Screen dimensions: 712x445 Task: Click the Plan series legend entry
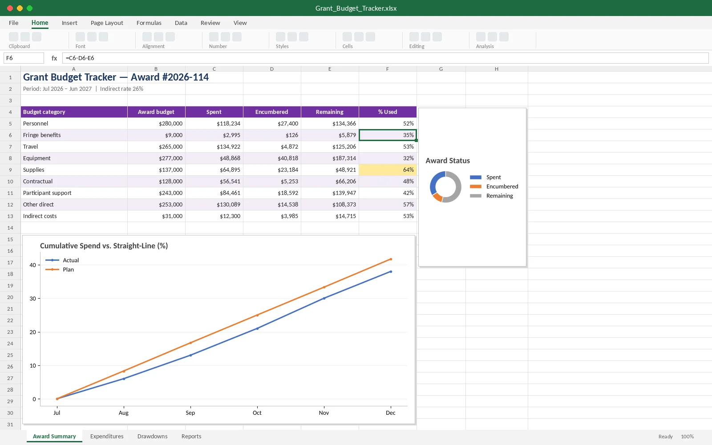pos(60,270)
